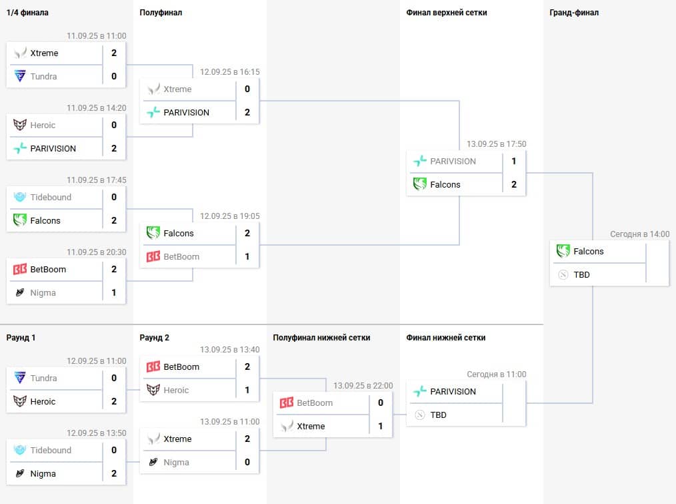Click the Tundra logo in quarterfinal match
Viewport: 676px width, 504px height.
(x=20, y=77)
